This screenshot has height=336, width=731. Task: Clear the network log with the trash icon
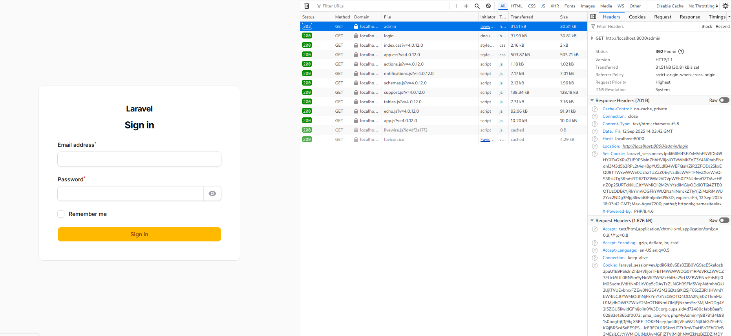pos(307,6)
